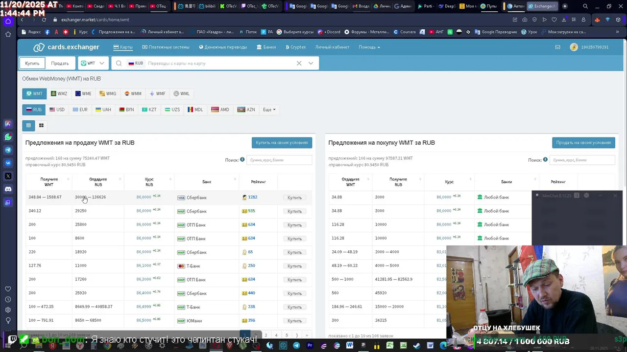Screen dimensions: 627x352
Task: Open Cryptex section
Action: click(x=295, y=47)
